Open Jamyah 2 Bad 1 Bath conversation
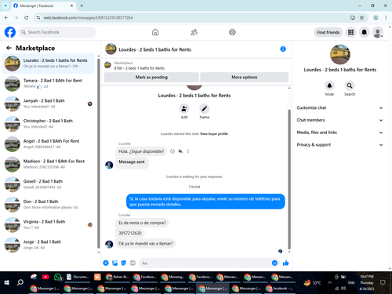This screenshot has width=392, height=294. click(x=49, y=103)
